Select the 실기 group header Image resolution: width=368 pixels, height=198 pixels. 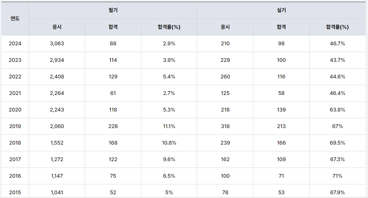tap(281, 10)
